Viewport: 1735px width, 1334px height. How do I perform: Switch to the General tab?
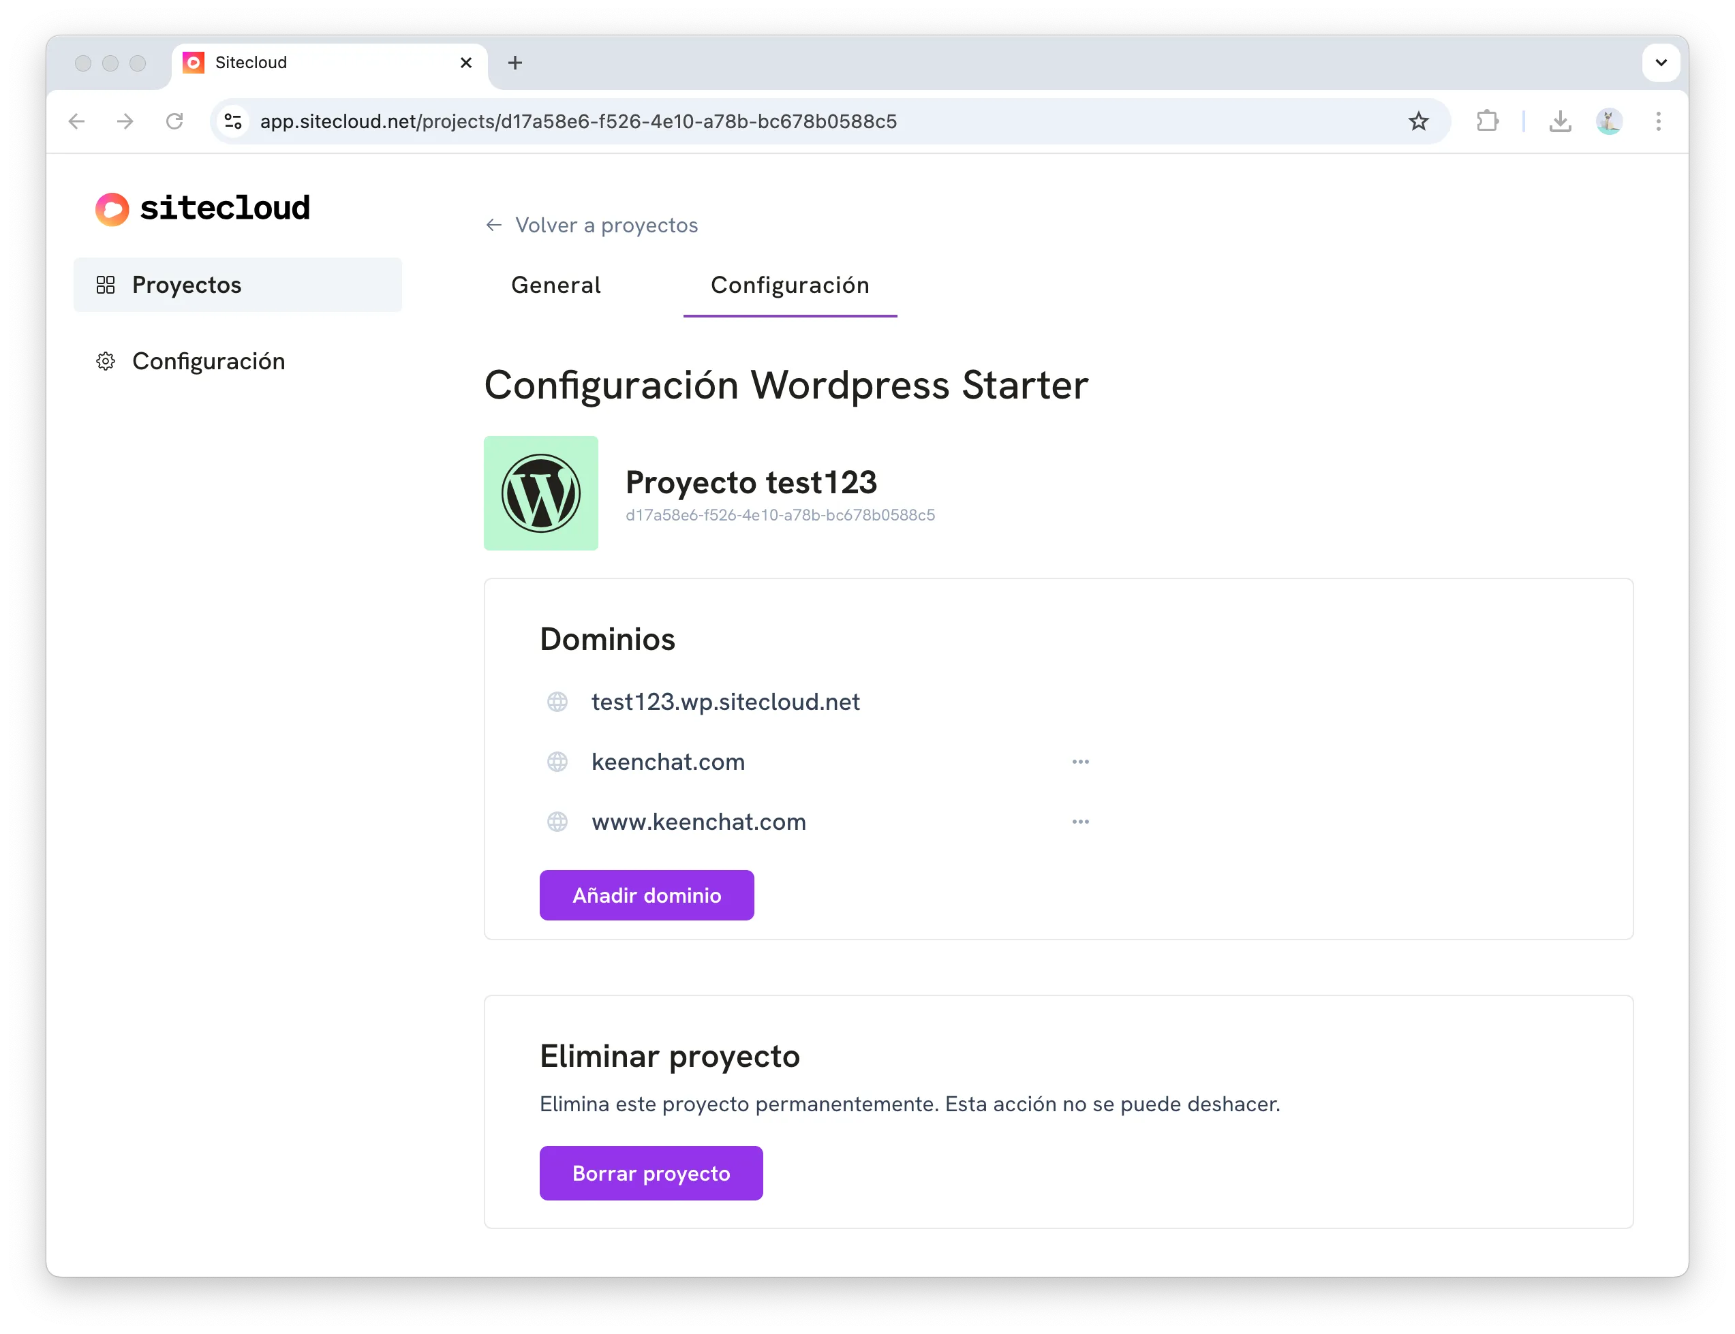556,285
